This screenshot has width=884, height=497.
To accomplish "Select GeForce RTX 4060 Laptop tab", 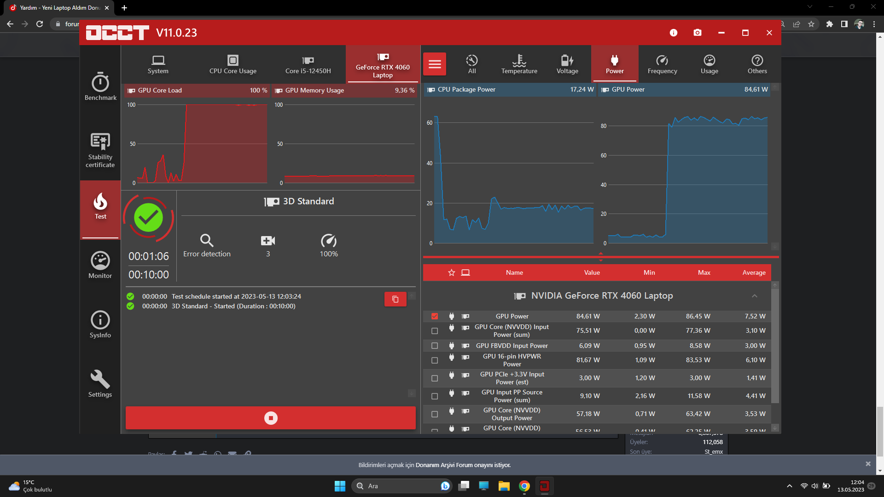I will 383,64.
